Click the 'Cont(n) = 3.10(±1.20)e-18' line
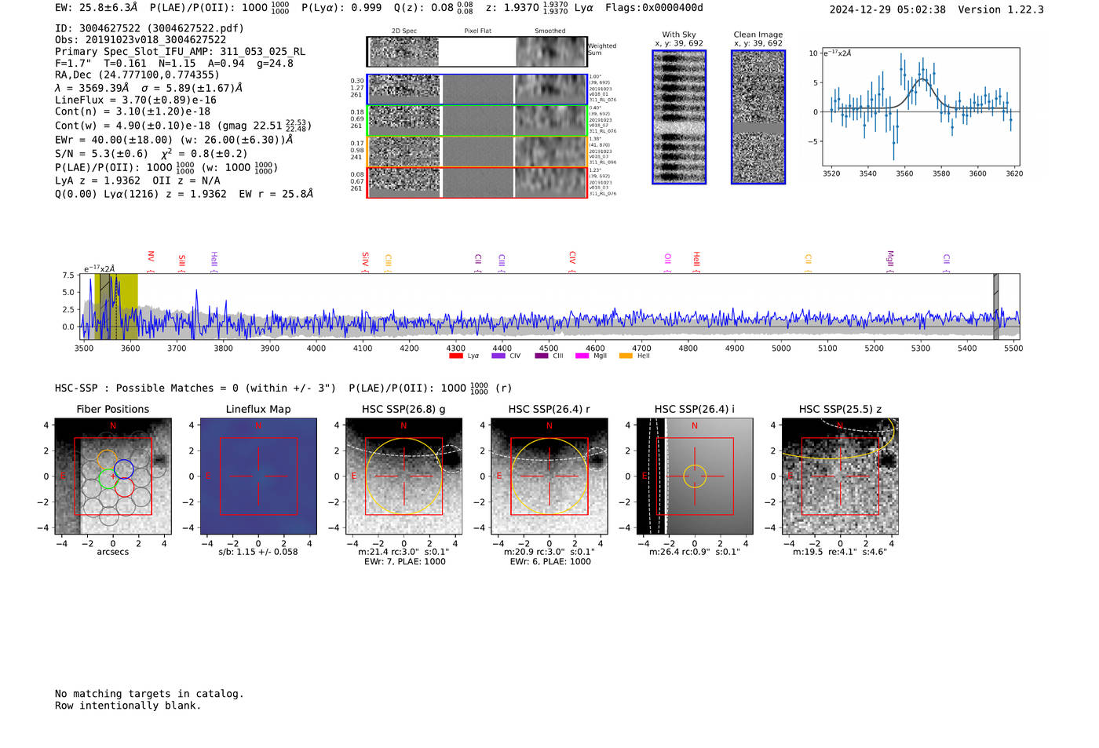 tap(133, 111)
